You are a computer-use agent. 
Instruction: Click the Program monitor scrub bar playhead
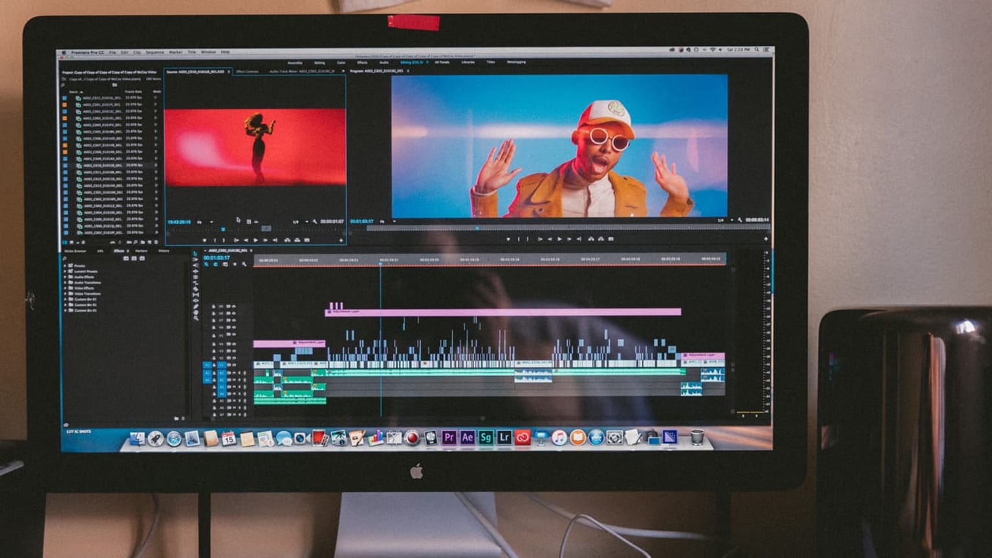point(477,228)
